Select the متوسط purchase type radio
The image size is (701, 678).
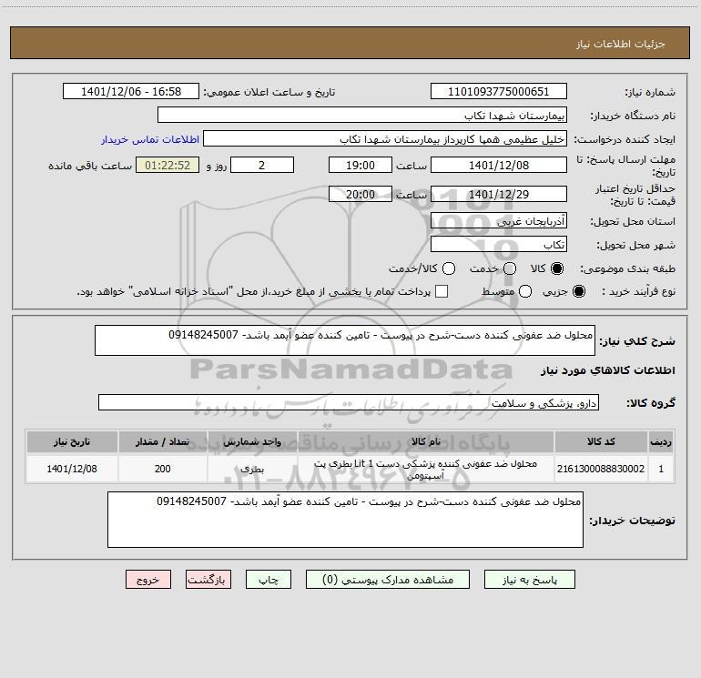[525, 291]
